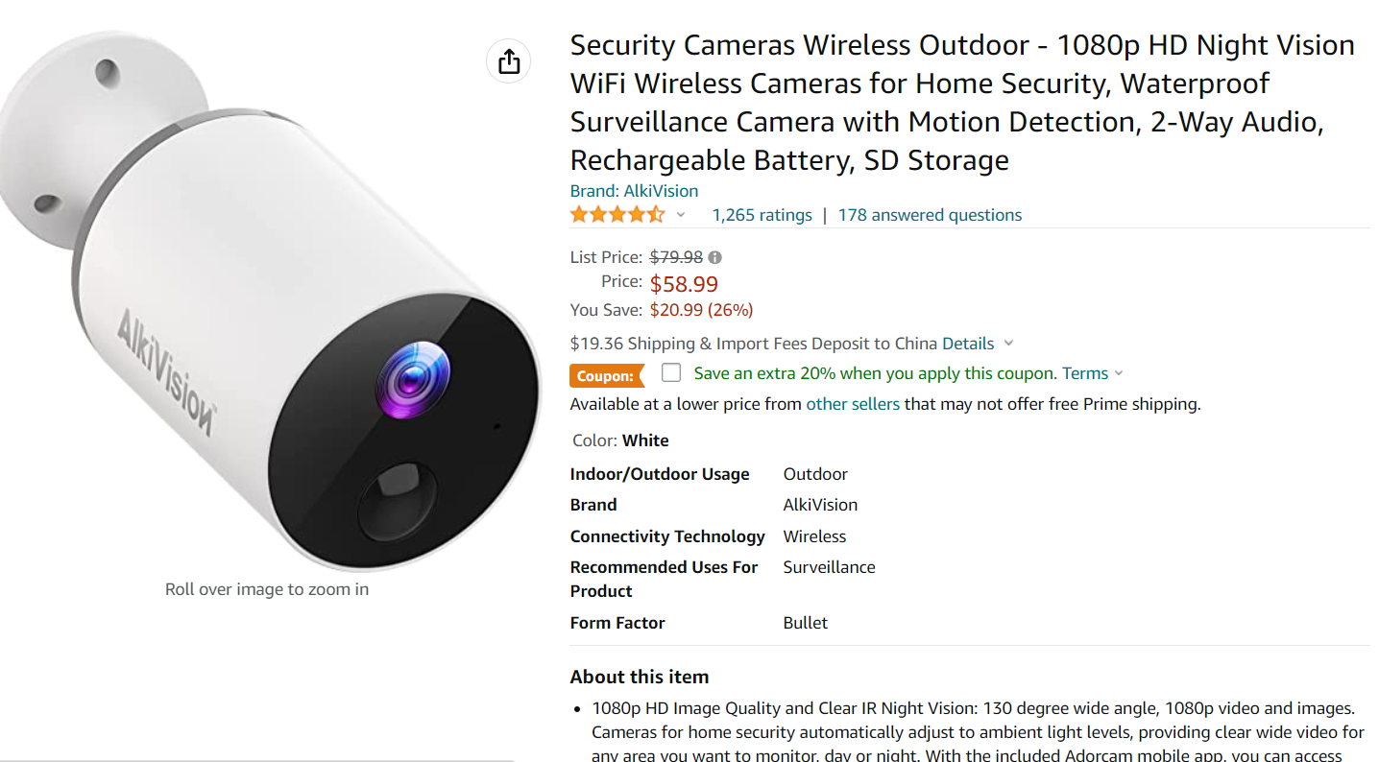Click the Terms link for the coupon
Viewport: 1379px width, 762px height.
1085,373
